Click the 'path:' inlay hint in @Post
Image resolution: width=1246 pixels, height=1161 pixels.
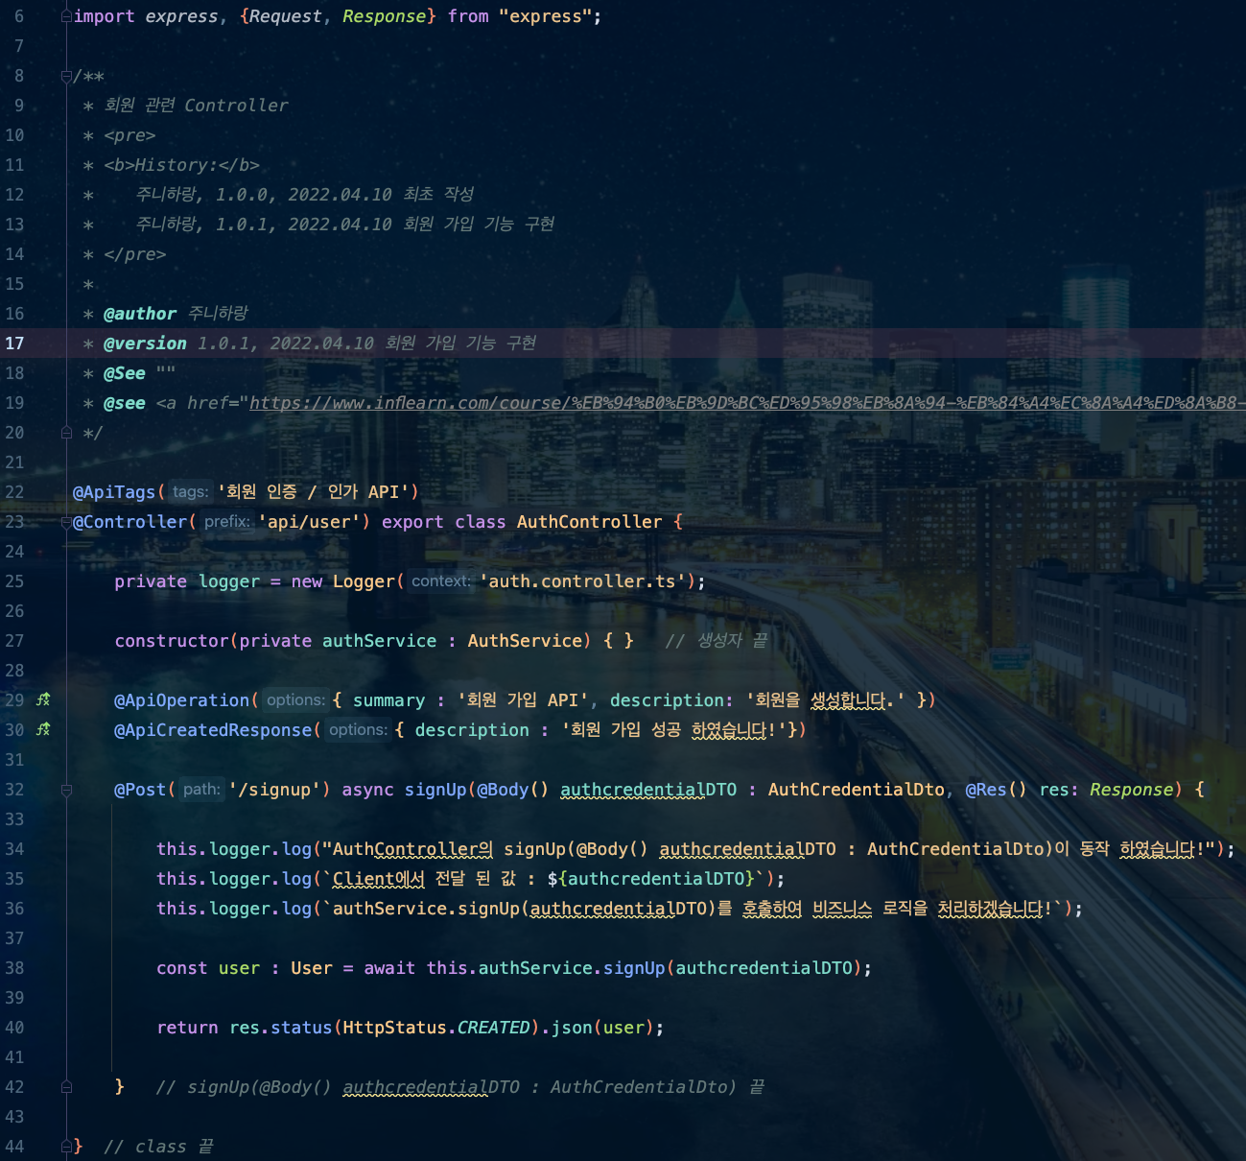point(201,789)
